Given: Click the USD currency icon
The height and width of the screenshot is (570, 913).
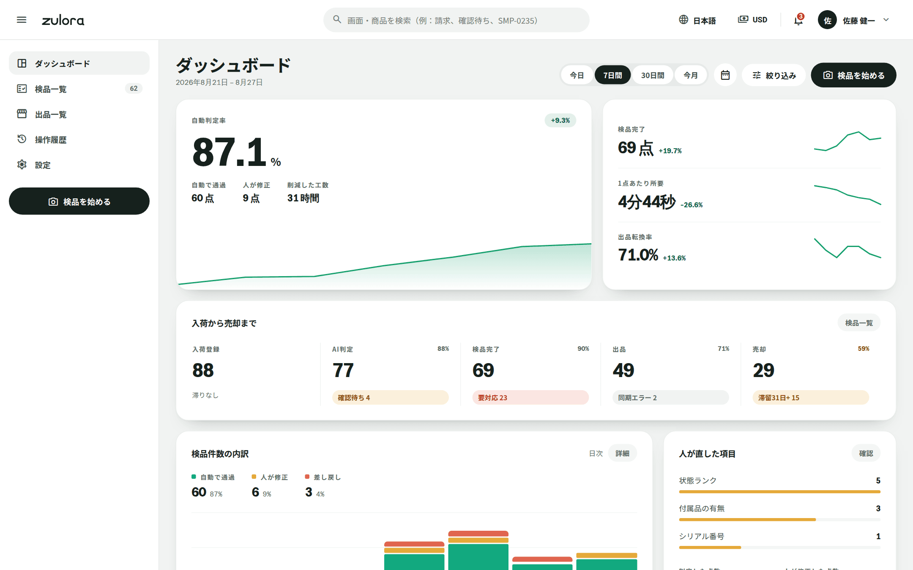Looking at the screenshot, I should (x=743, y=19).
